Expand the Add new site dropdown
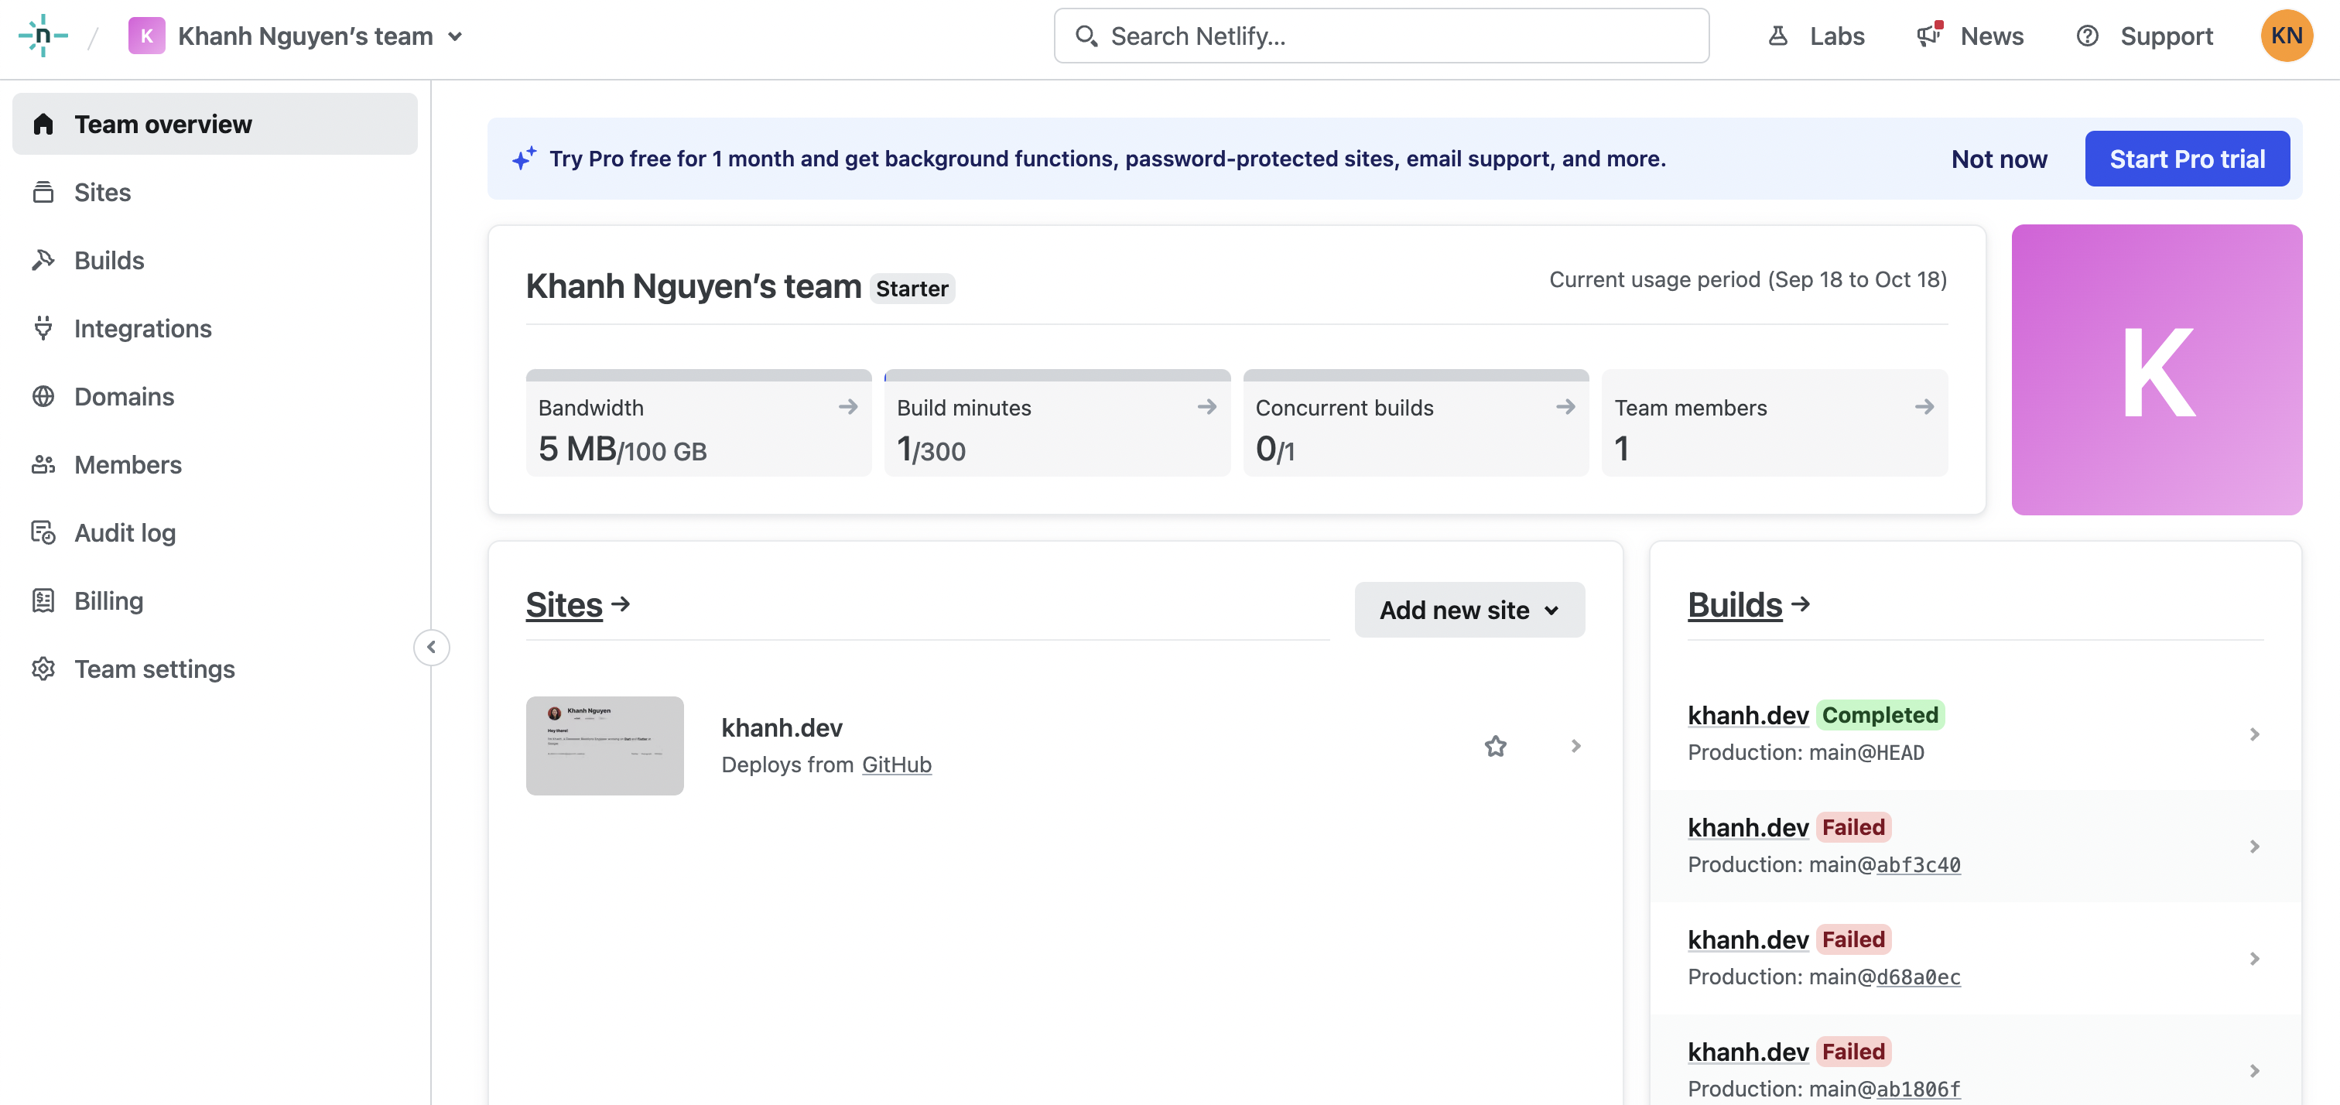 tap(1469, 610)
